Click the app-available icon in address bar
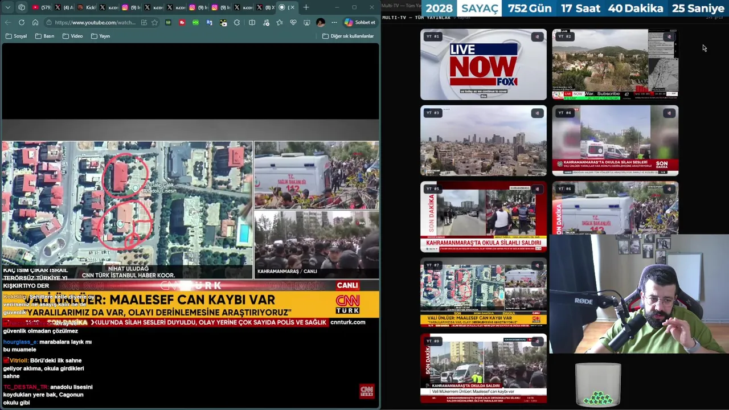Image resolution: width=729 pixels, height=410 pixels. [144, 22]
